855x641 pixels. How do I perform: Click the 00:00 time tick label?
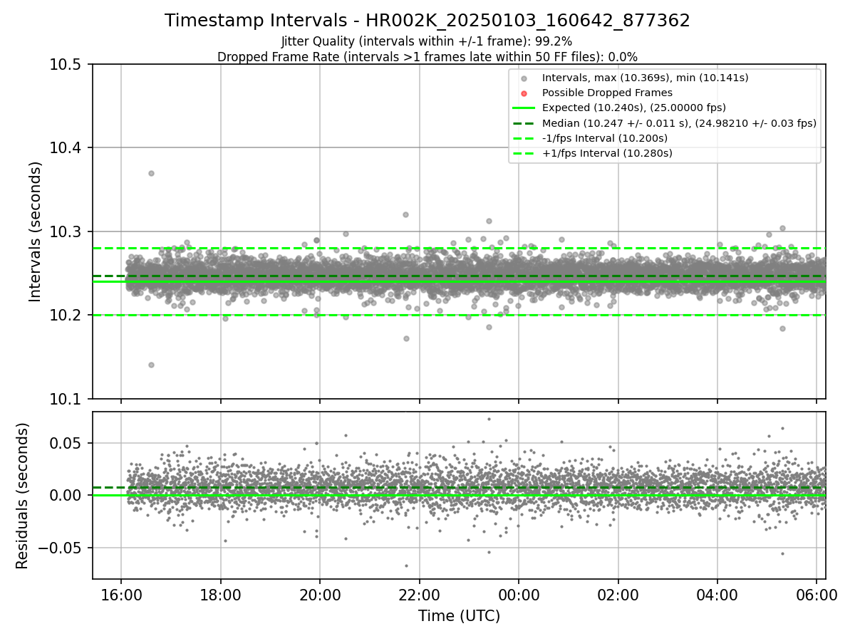coord(519,593)
